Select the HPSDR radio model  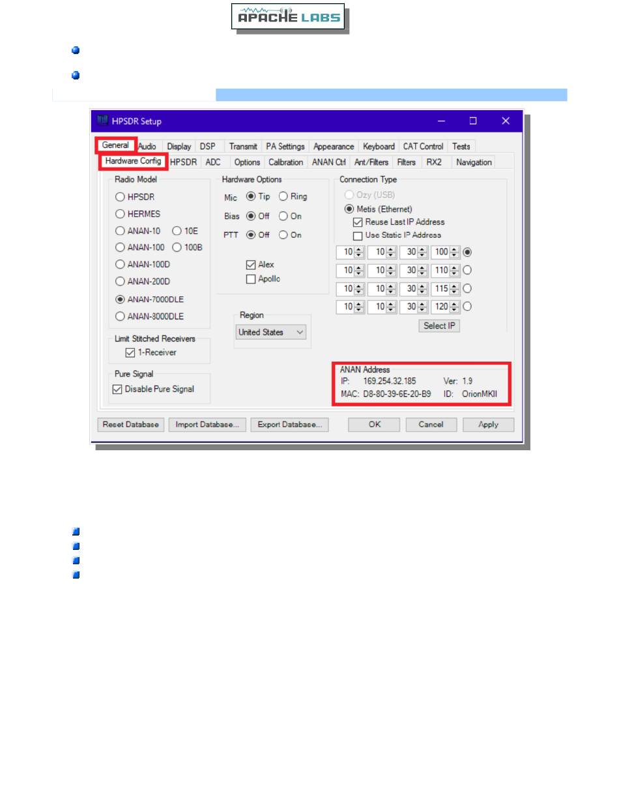(135, 197)
